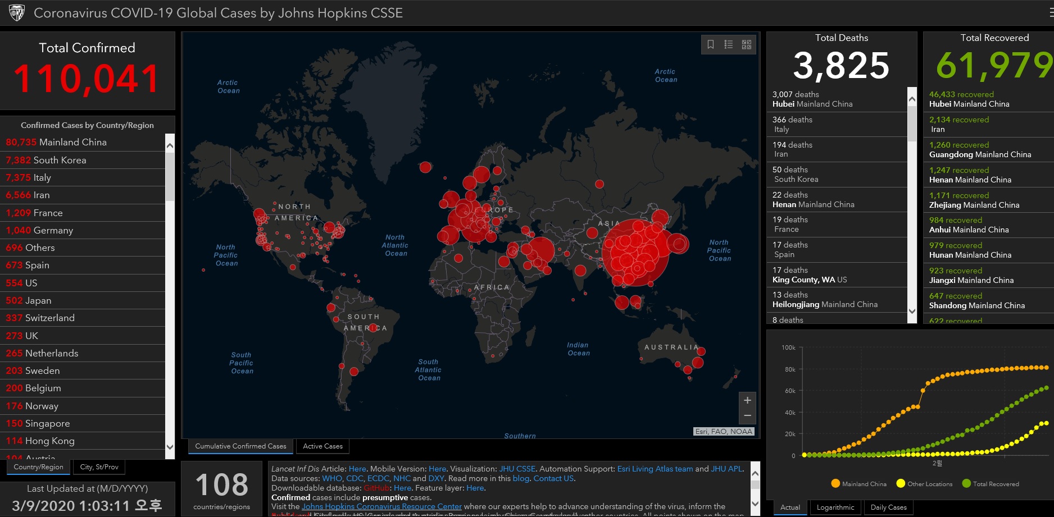Click the large China case circle on map
The width and height of the screenshot is (1054, 517).
636,253
